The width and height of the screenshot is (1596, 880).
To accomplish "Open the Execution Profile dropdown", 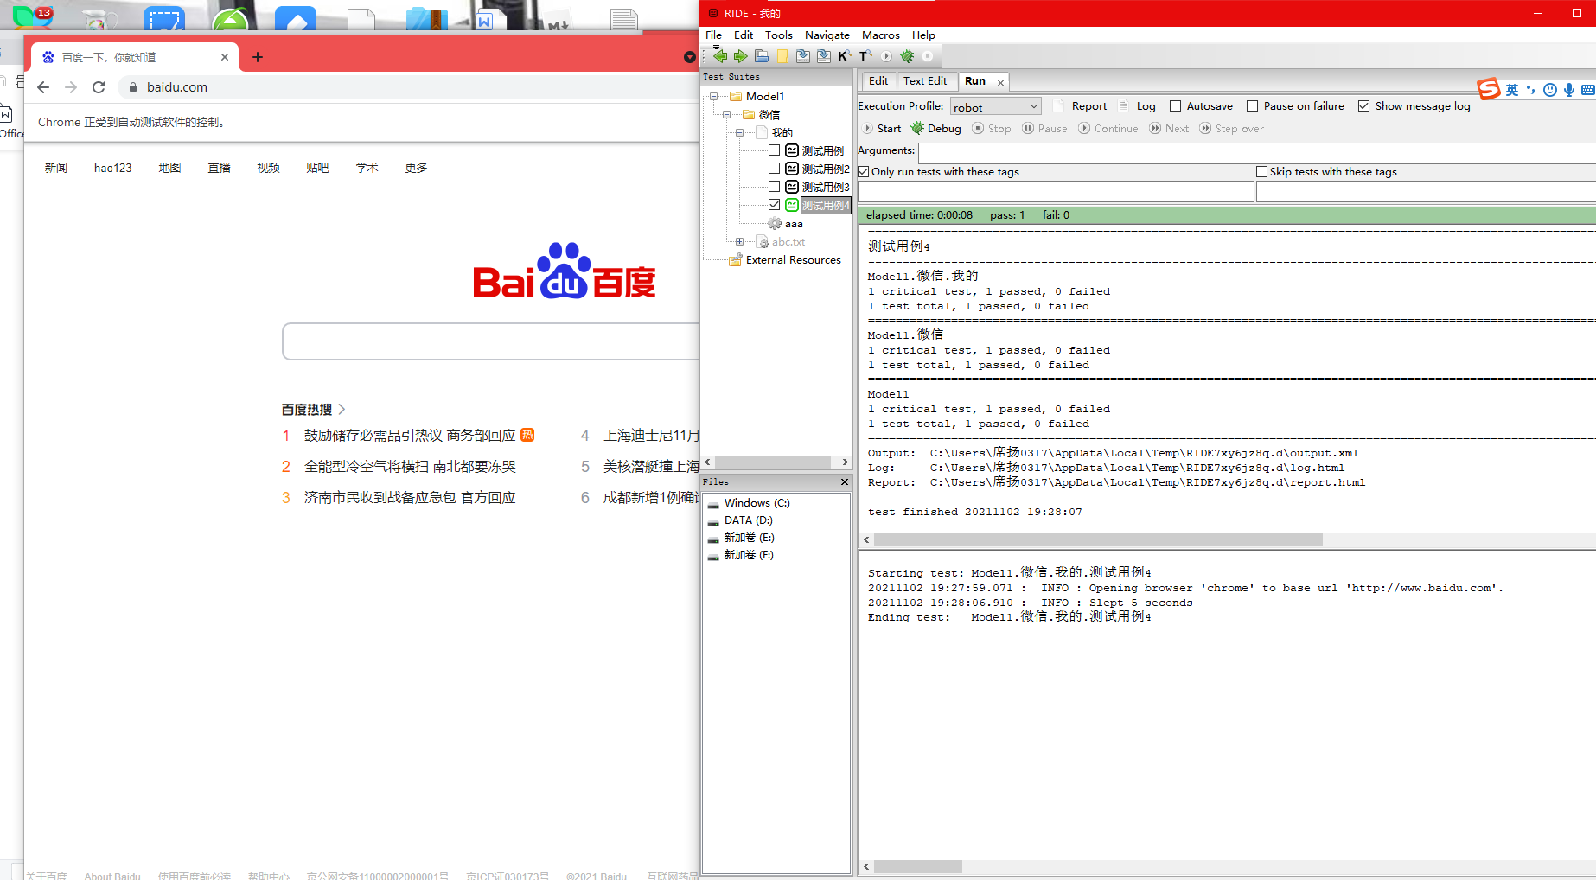I will pos(1032,105).
